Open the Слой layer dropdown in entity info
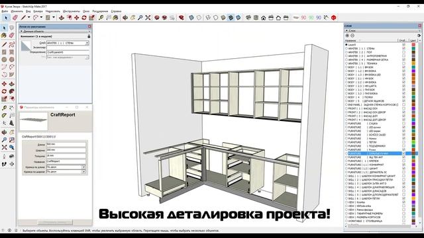The width and height of the screenshot is (424, 238). [87, 43]
